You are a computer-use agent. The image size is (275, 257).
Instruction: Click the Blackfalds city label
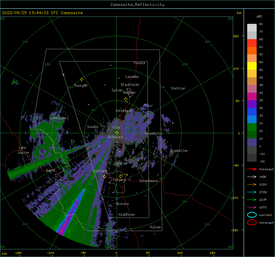(130, 85)
